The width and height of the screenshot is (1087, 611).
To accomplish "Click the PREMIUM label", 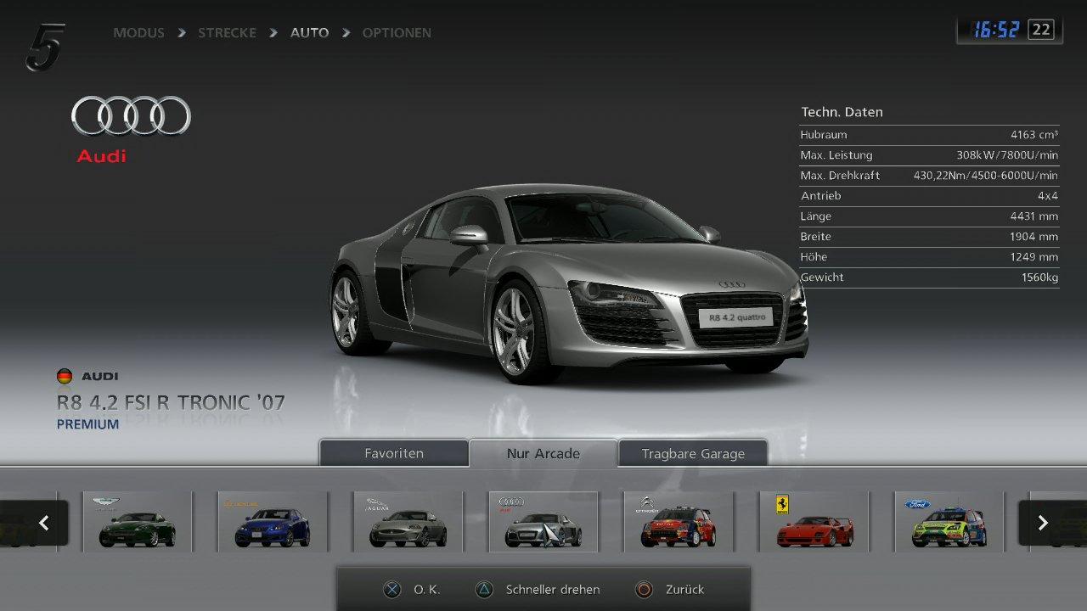I will click(87, 424).
